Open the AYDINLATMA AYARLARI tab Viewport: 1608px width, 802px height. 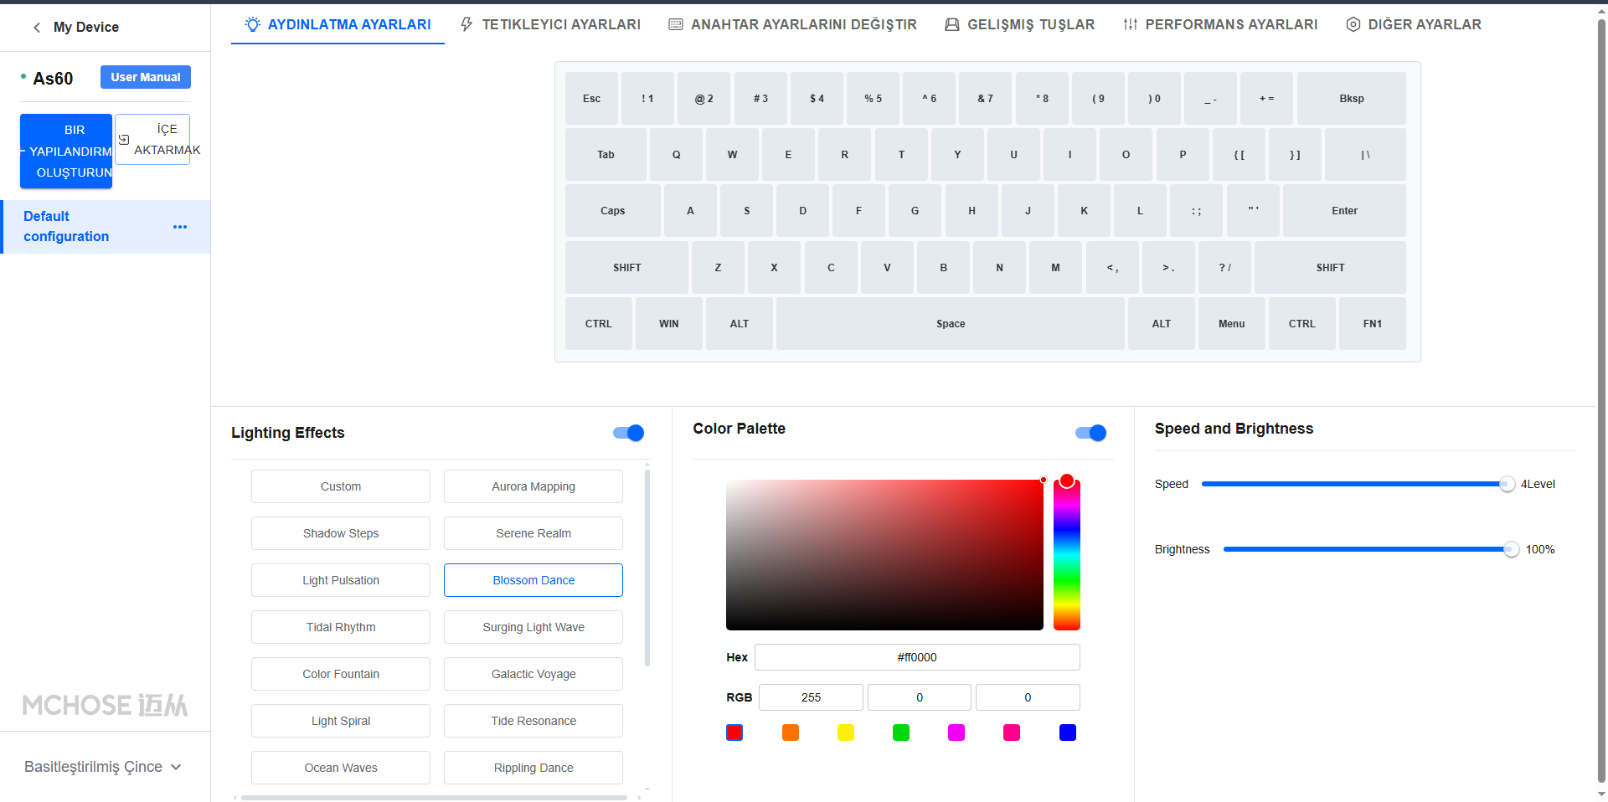338,24
